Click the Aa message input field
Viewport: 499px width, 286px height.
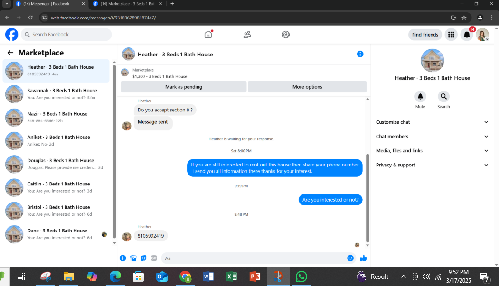pyautogui.click(x=254, y=258)
